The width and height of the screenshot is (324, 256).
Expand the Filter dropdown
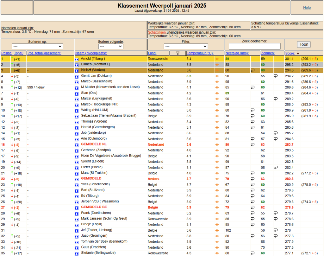click(x=186, y=46)
